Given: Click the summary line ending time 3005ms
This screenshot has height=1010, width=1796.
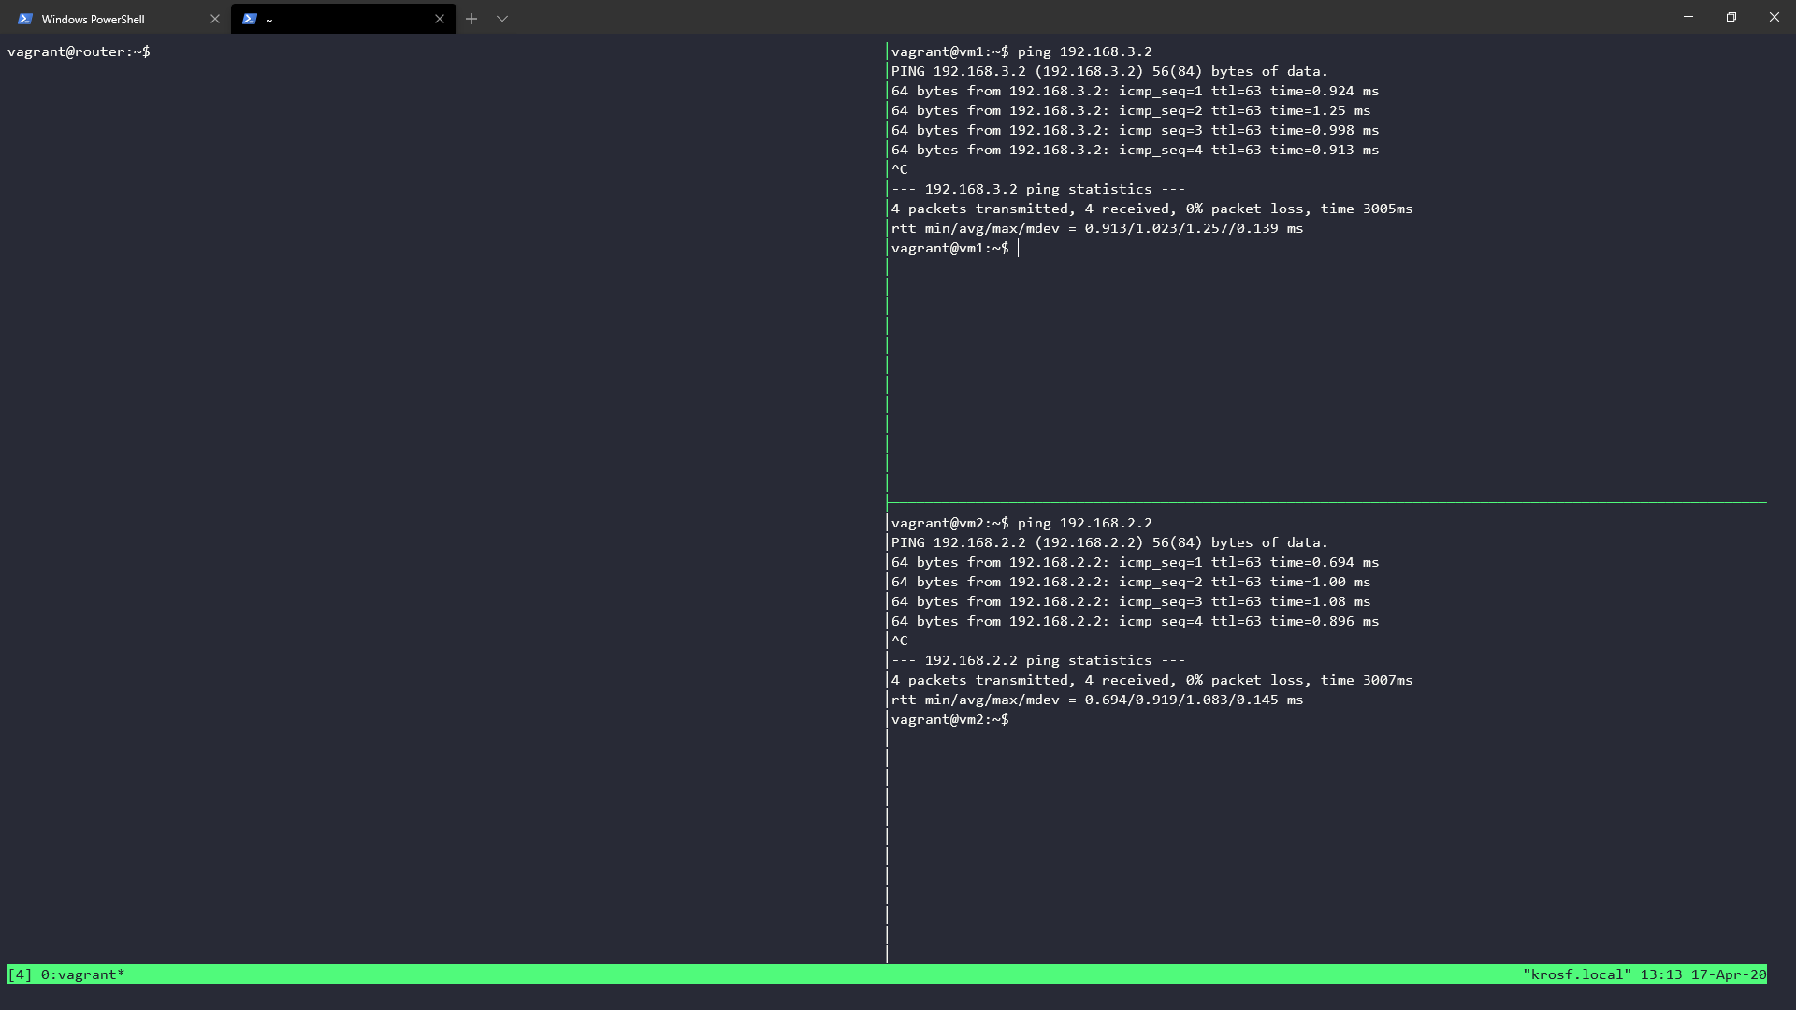Looking at the screenshot, I should click(x=1151, y=209).
